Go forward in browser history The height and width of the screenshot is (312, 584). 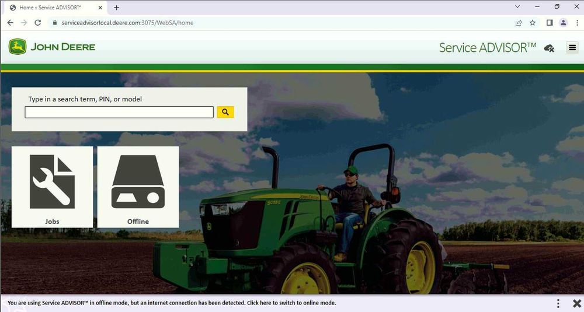(x=24, y=23)
